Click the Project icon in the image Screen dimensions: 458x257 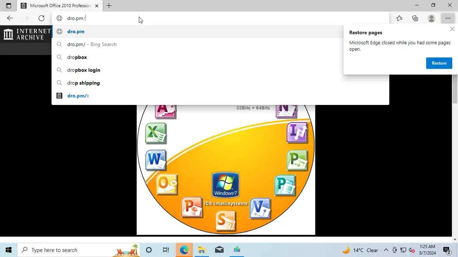297,160
